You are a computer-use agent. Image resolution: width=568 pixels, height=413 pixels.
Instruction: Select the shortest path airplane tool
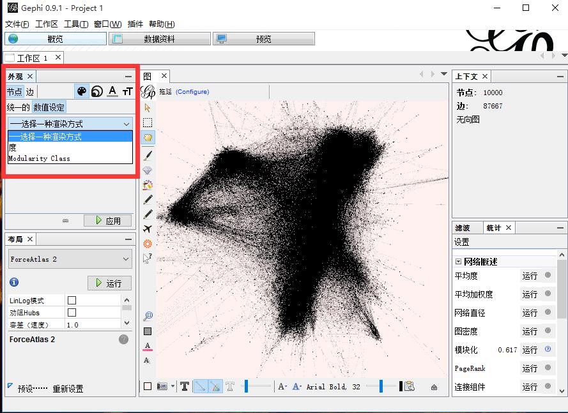[x=148, y=229]
